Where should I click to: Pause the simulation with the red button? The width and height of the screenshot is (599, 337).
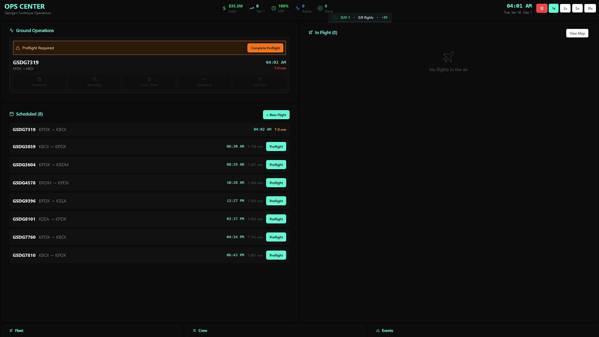[542, 8]
